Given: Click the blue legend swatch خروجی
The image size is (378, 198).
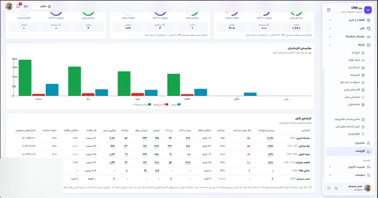Looking at the screenshot, I should (179, 104).
